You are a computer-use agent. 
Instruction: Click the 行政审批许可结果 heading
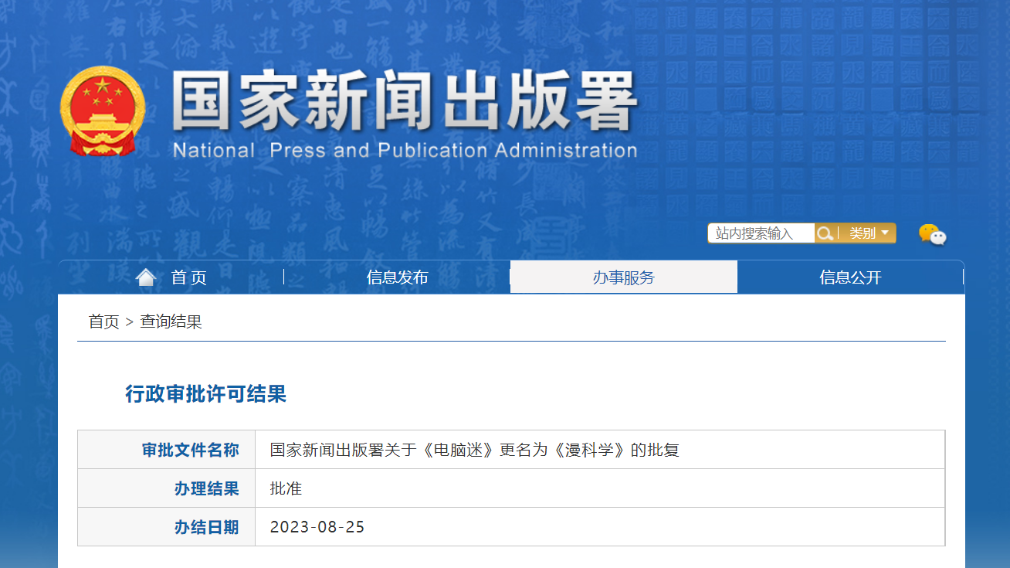coord(206,394)
